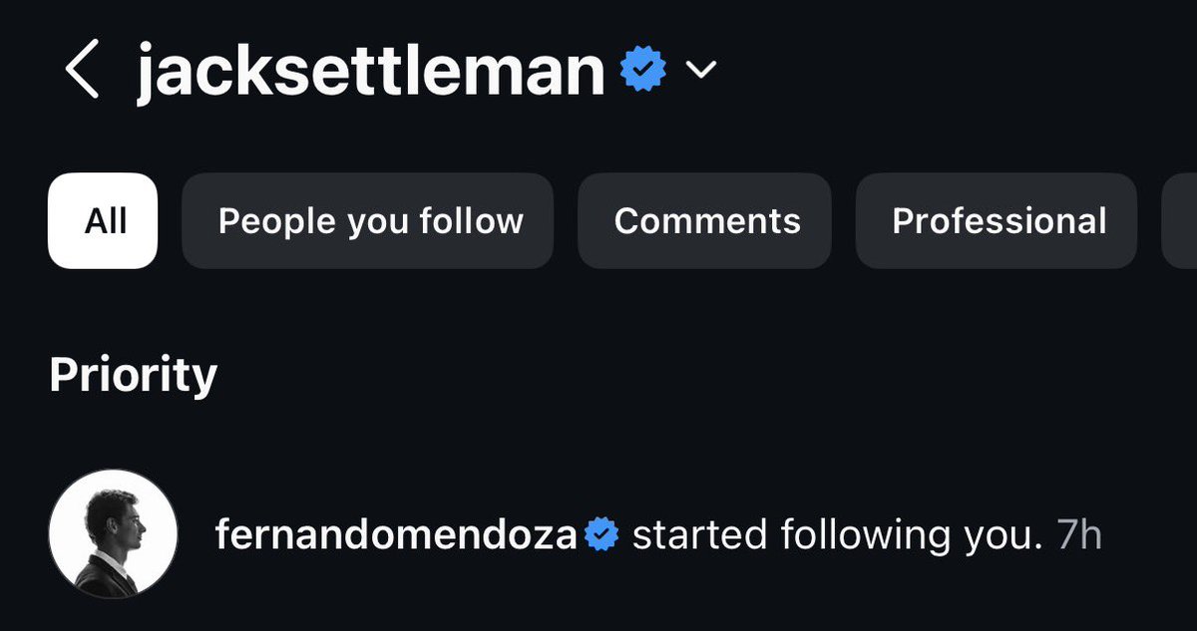
Task: Click the 7h notification timestamp
Action: pos(1079,535)
